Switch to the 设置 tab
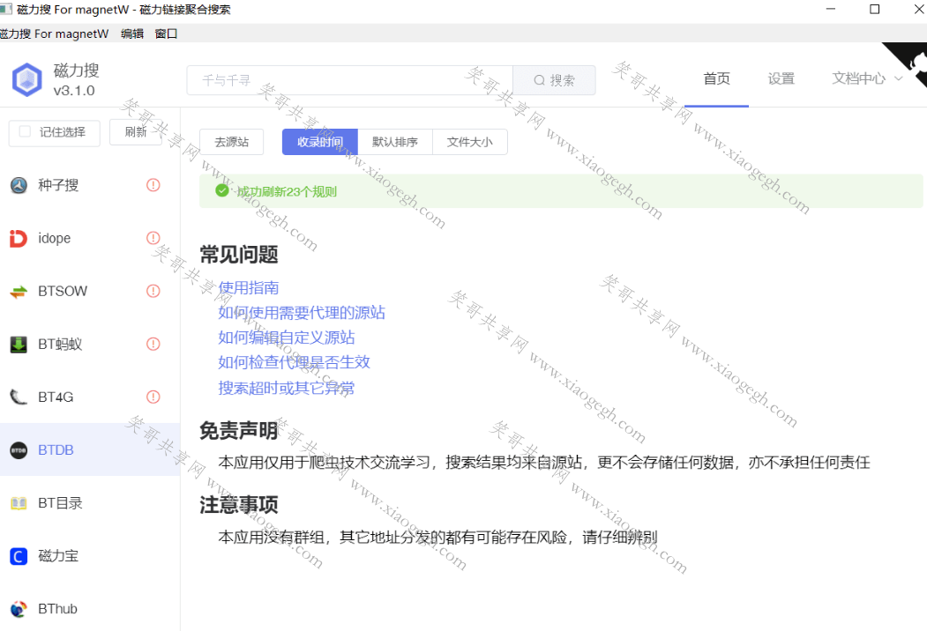Image resolution: width=927 pixels, height=631 pixels. click(x=781, y=78)
